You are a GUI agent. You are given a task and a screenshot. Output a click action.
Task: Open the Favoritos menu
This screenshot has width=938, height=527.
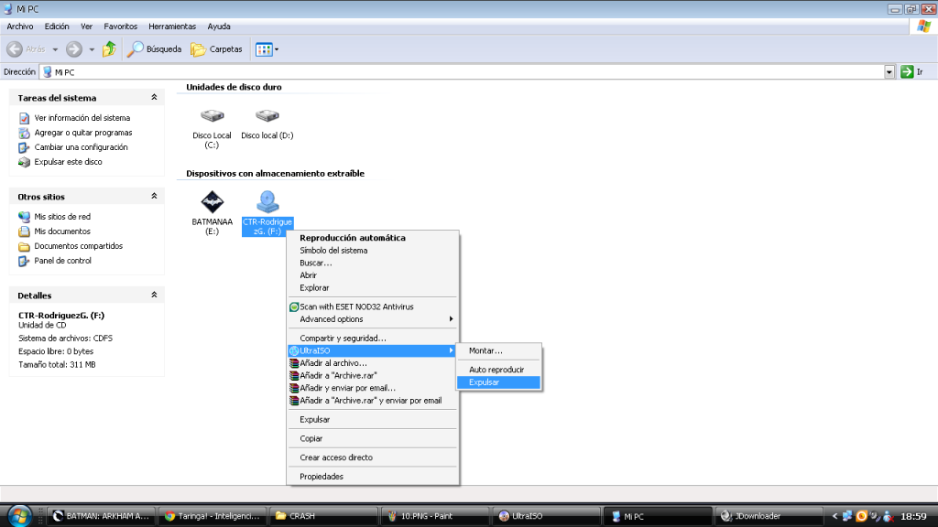click(x=120, y=27)
